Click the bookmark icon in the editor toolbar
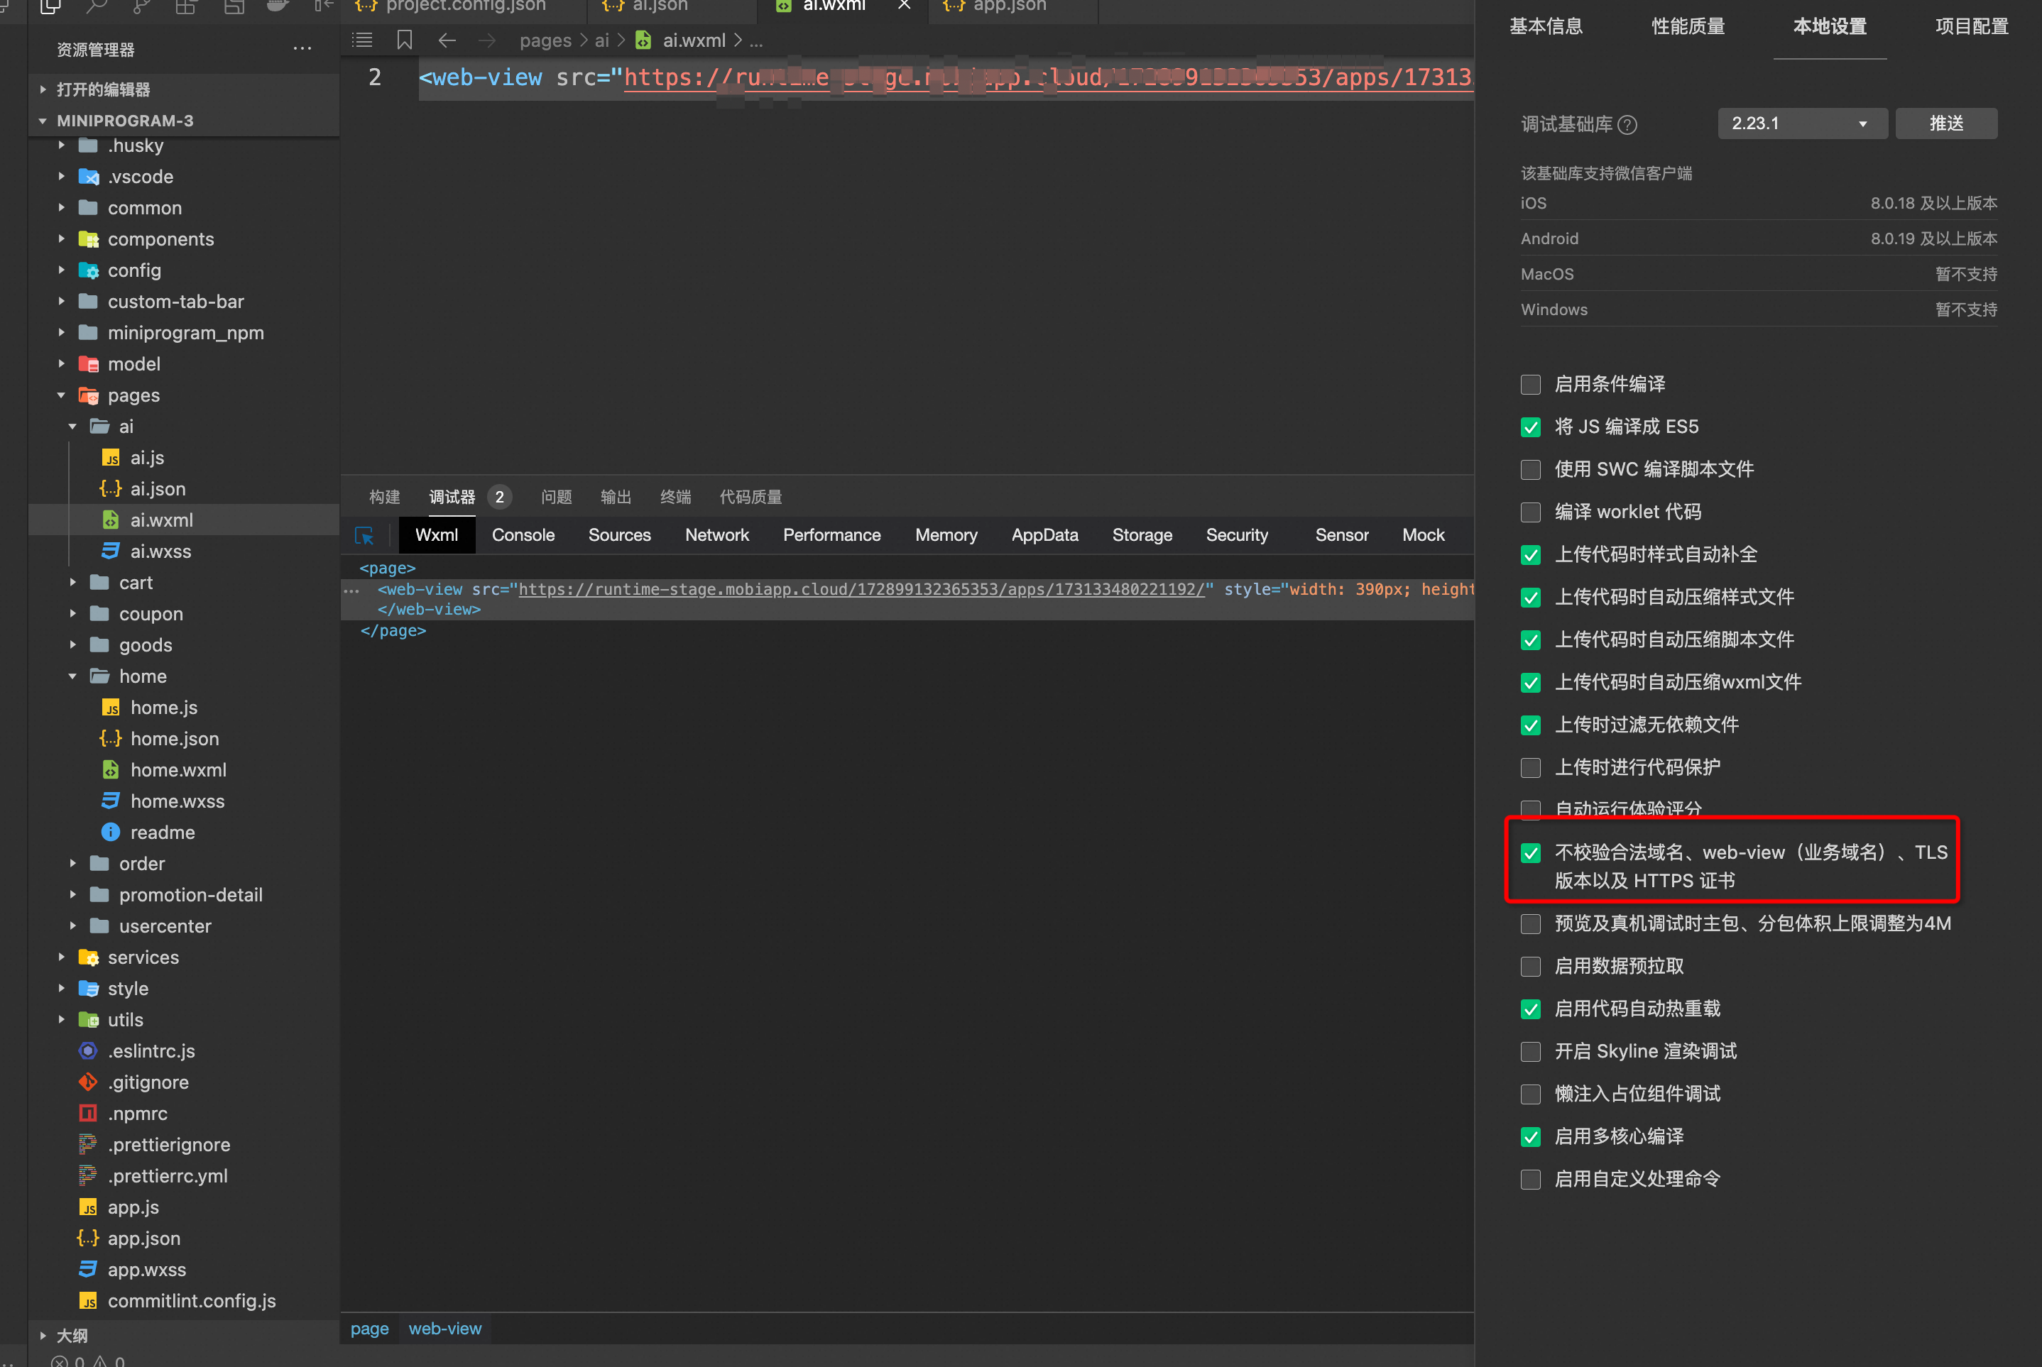This screenshot has height=1367, width=2042. click(405, 40)
